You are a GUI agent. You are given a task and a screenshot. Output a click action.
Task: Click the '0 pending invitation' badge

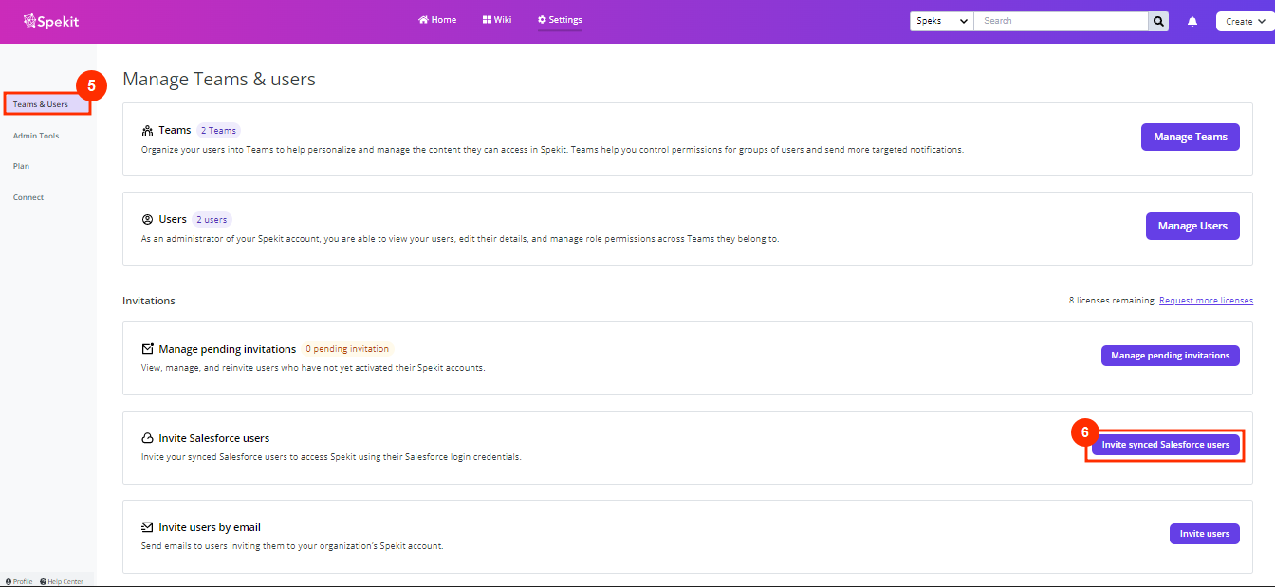point(347,349)
